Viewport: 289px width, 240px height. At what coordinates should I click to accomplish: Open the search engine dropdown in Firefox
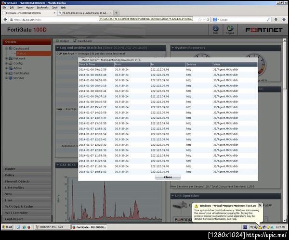click(x=216, y=20)
